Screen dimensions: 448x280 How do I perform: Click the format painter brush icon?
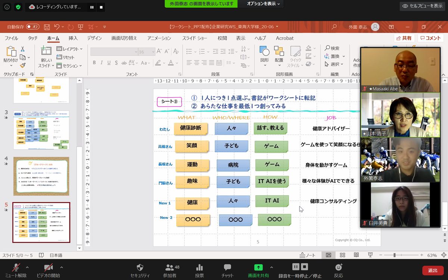pyautogui.click(x=23, y=66)
